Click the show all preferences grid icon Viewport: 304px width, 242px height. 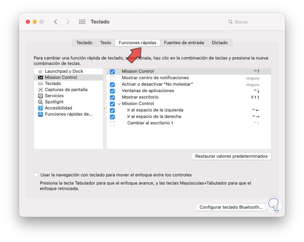82,21
